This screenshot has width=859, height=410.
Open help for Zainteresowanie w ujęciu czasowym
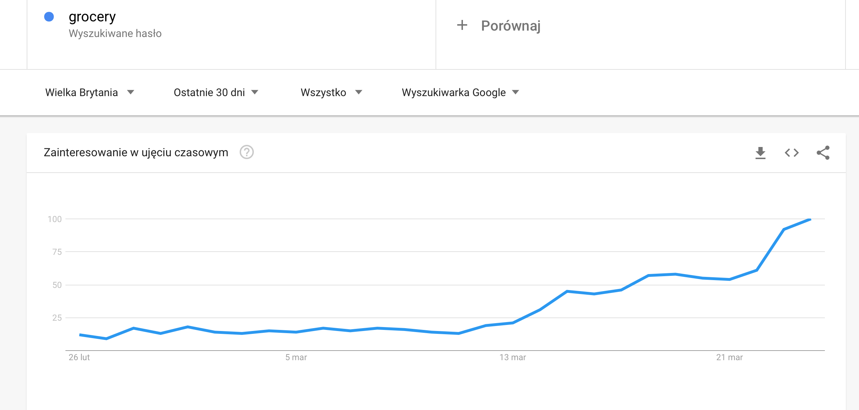coord(246,152)
